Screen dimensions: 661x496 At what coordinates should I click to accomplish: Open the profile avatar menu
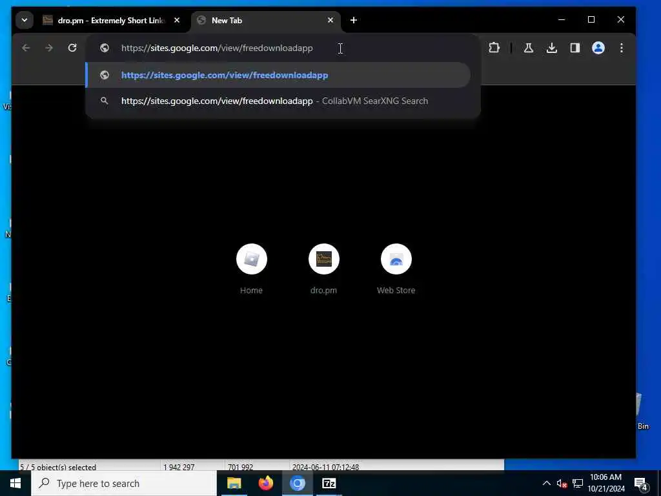click(x=598, y=48)
